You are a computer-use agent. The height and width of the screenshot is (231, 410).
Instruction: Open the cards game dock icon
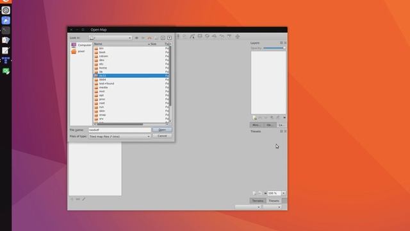point(6,40)
